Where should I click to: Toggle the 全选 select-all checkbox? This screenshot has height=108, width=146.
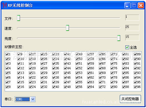127,47
